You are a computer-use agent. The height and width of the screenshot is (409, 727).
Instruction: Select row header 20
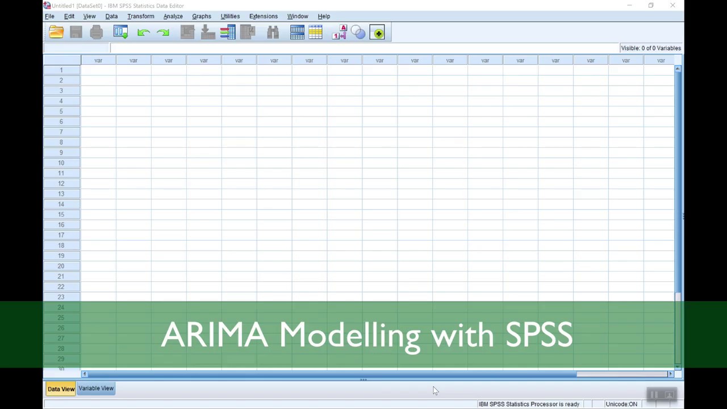click(61, 266)
